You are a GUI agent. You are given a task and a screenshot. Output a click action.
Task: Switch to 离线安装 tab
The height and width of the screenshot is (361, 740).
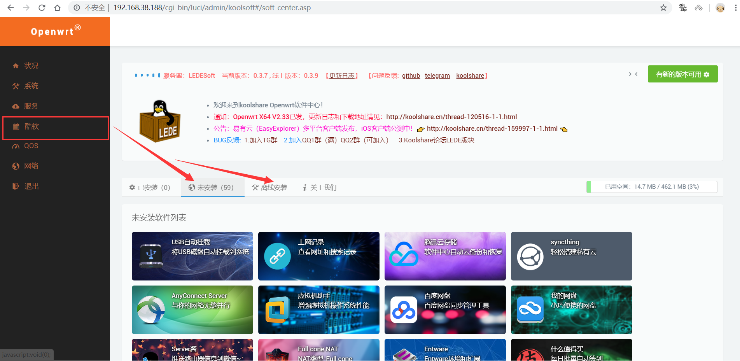269,188
